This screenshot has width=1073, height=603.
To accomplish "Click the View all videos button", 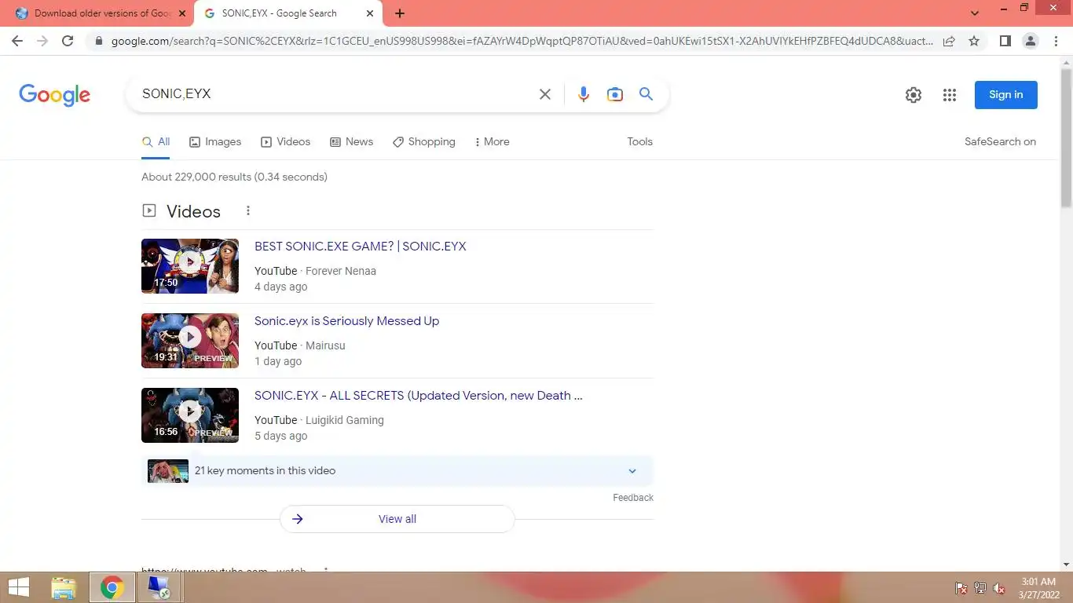I will (x=397, y=519).
